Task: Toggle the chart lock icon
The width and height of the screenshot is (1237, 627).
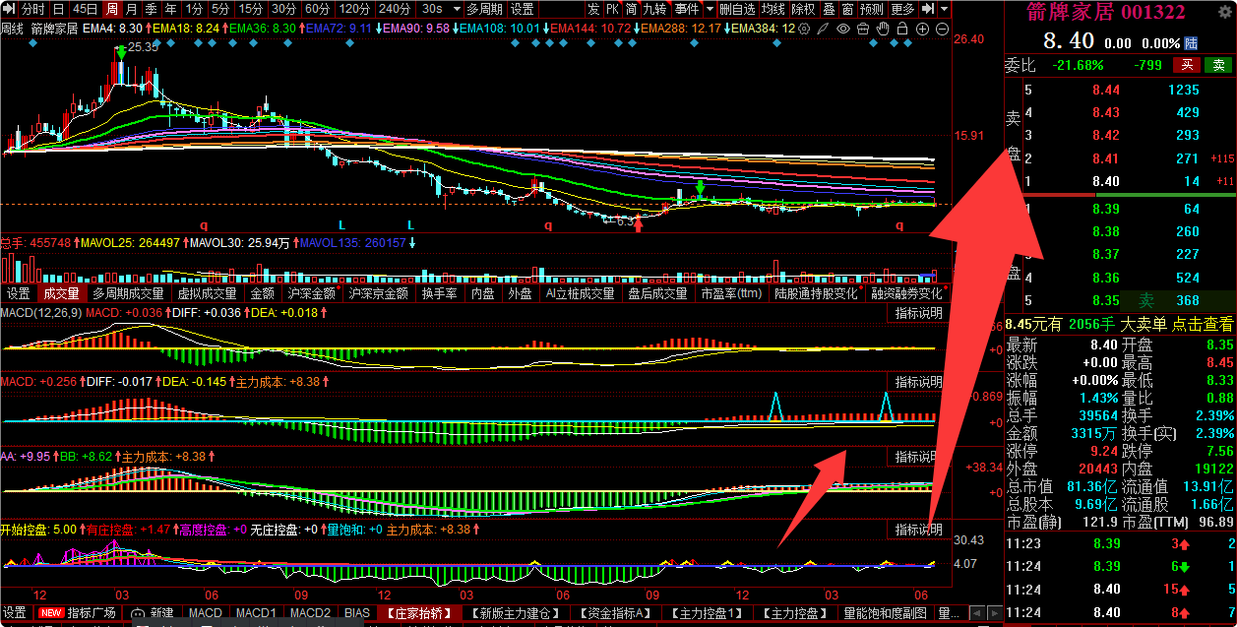Action: pos(902,29)
